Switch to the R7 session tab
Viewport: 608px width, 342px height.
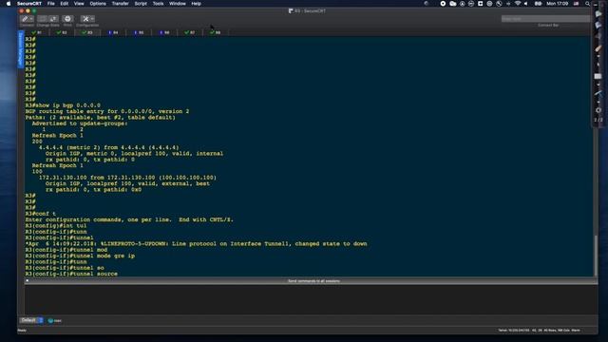pyautogui.click(x=190, y=32)
